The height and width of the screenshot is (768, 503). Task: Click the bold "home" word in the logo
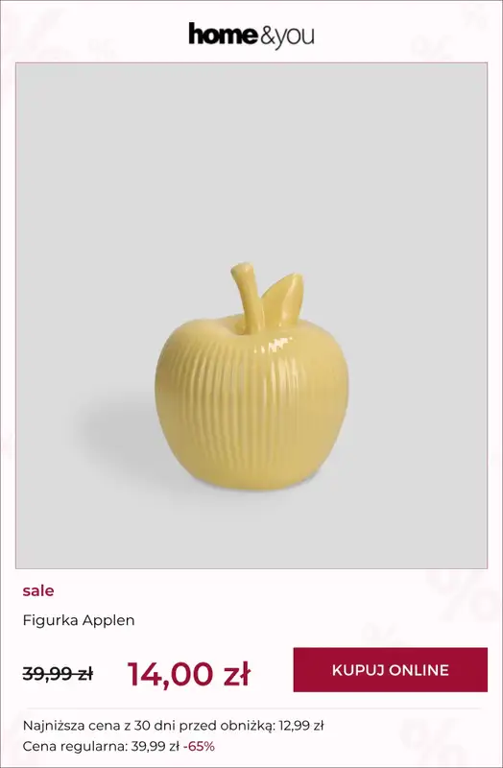tap(223, 35)
